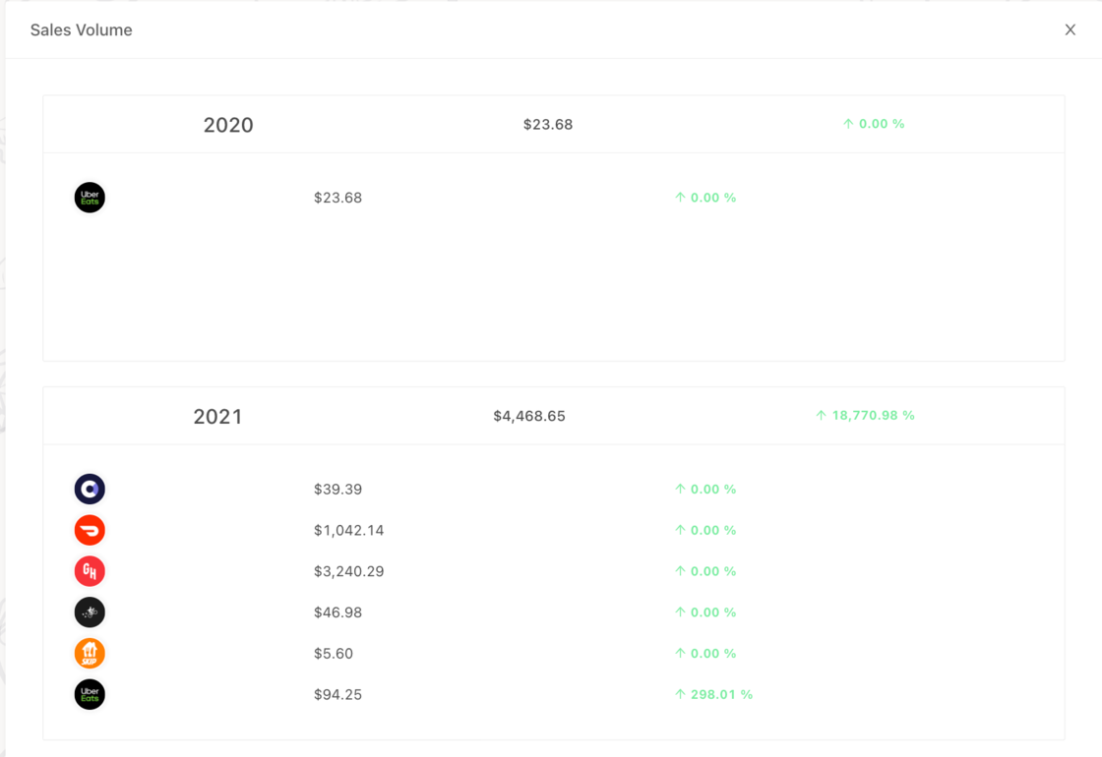Select the DoorDash logo icon
The image size is (1102, 757).
90,530
